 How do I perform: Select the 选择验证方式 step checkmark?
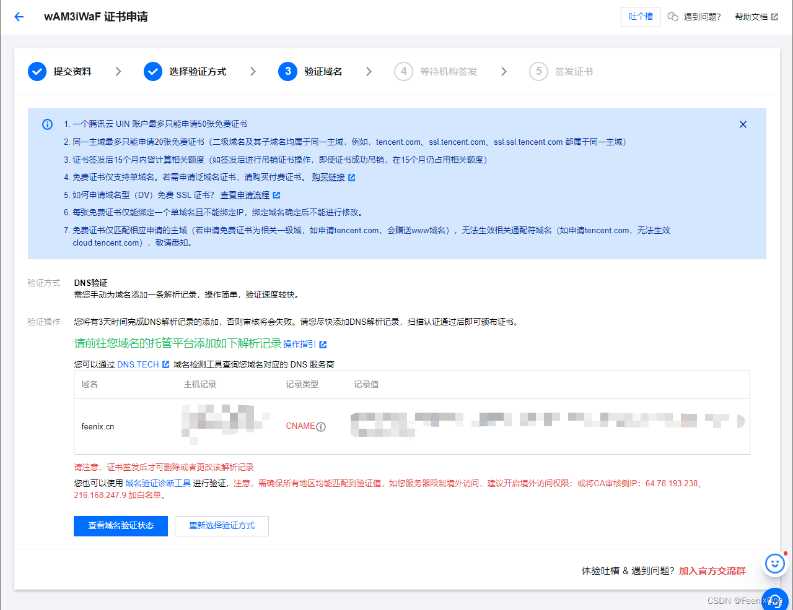[153, 71]
